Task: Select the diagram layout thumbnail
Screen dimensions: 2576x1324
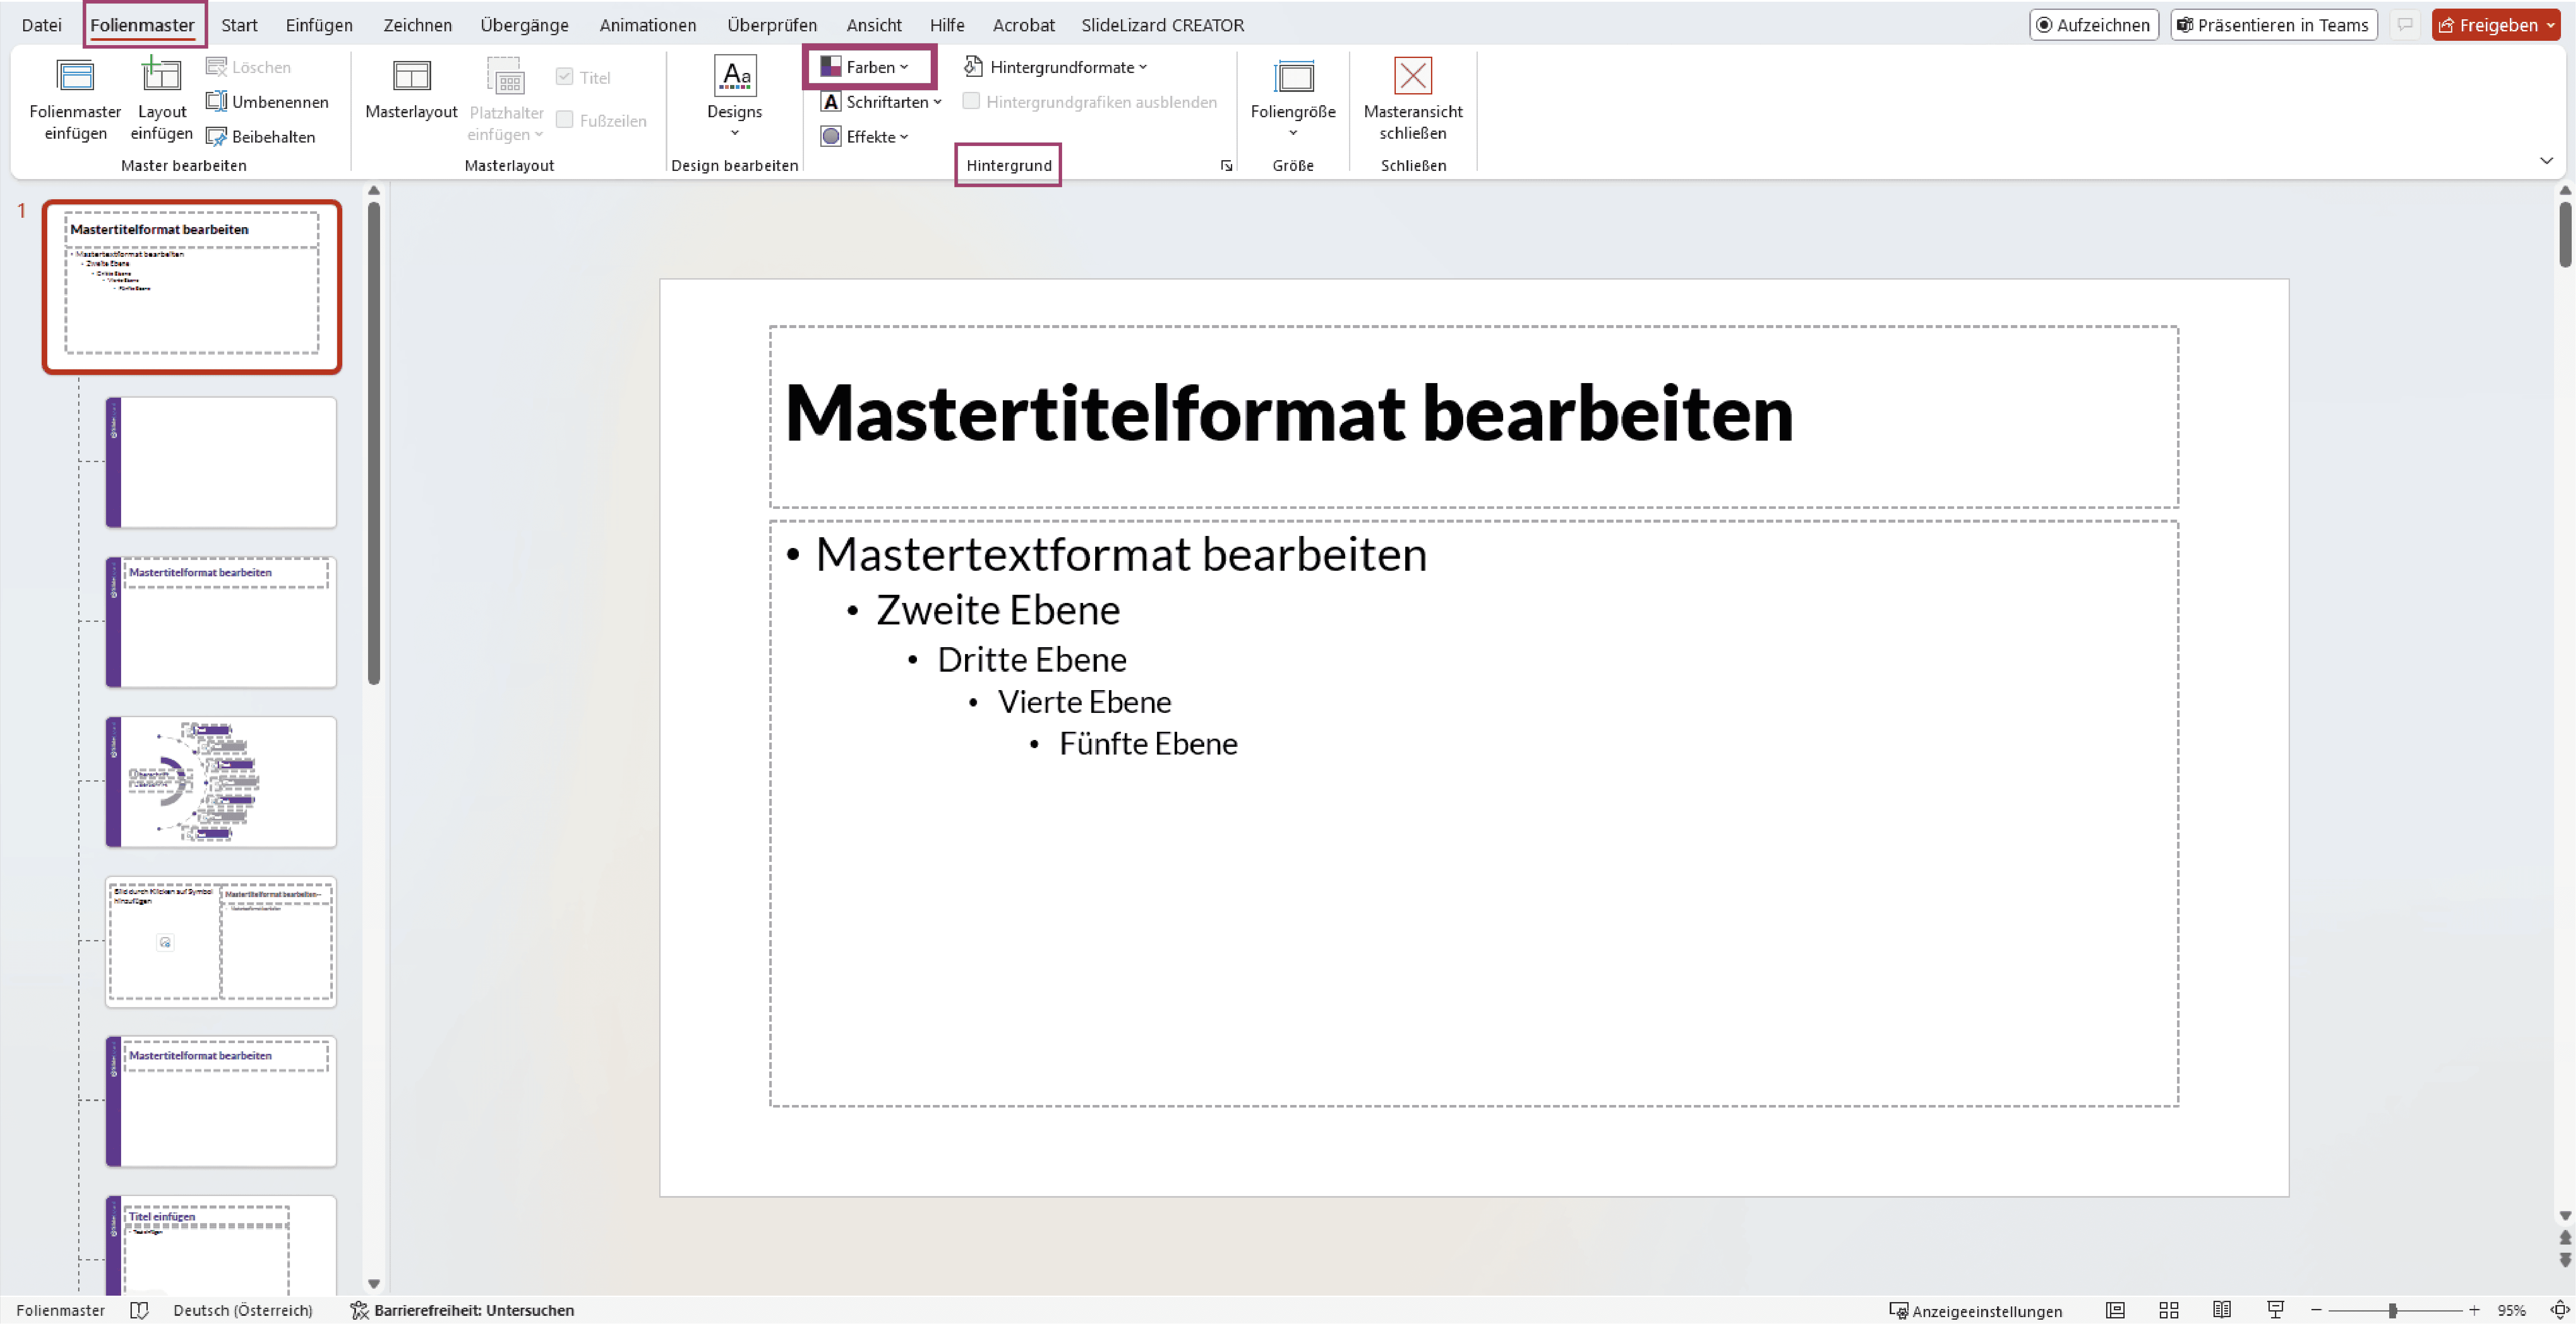Action: [221, 782]
